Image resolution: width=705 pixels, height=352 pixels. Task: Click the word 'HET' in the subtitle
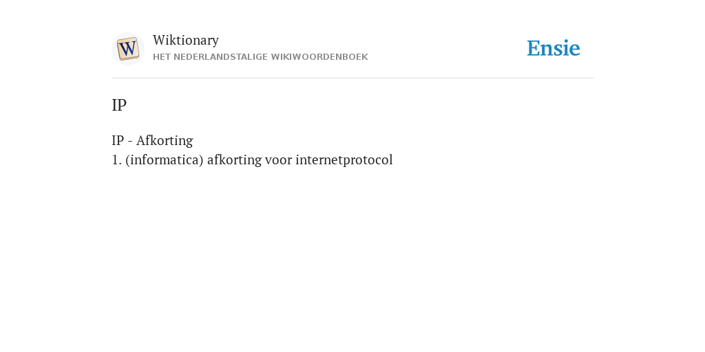click(161, 57)
